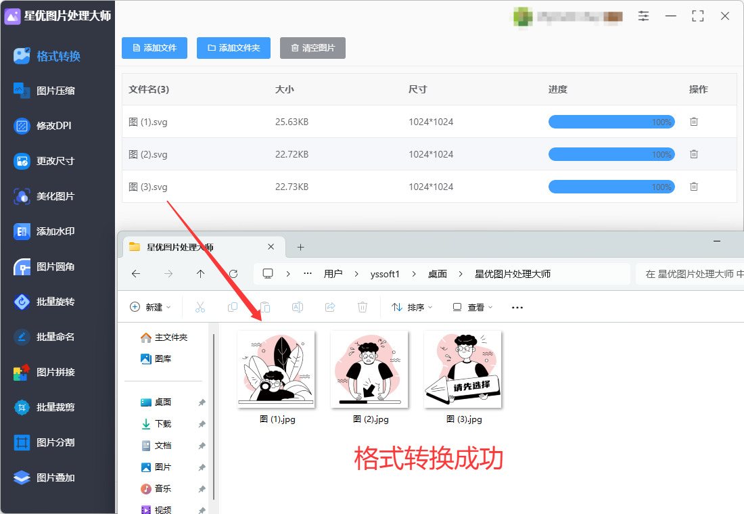Viewport: 744px width, 514px height.
Task: Open 下载 in the navigation pane
Action: point(157,424)
